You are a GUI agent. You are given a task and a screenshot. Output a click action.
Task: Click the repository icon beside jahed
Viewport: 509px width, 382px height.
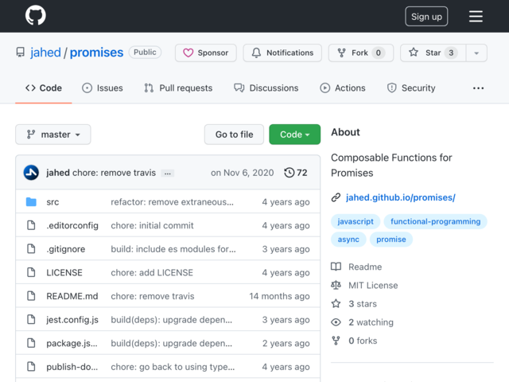point(20,53)
